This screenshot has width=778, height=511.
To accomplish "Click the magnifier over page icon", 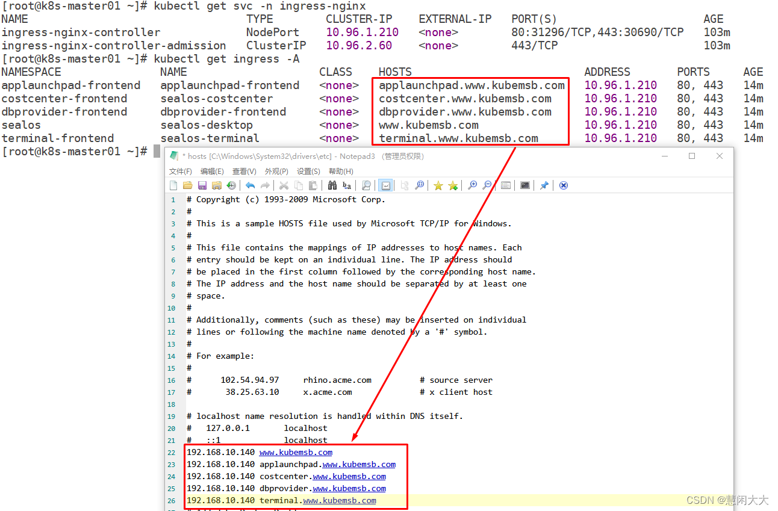I will coord(366,185).
